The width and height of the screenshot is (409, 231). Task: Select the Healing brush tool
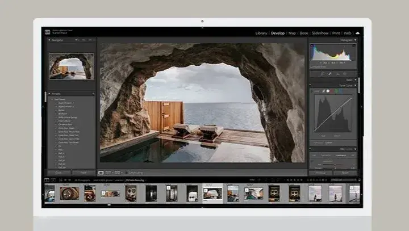pos(329,74)
